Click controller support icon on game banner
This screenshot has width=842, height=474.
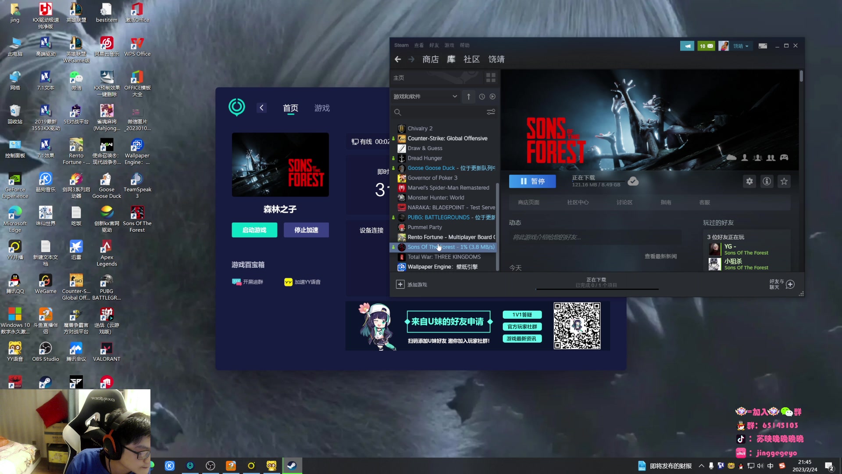(x=784, y=158)
